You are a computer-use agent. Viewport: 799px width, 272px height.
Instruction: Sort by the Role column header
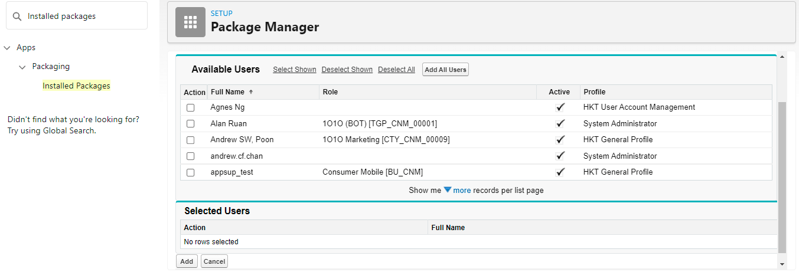pyautogui.click(x=330, y=92)
